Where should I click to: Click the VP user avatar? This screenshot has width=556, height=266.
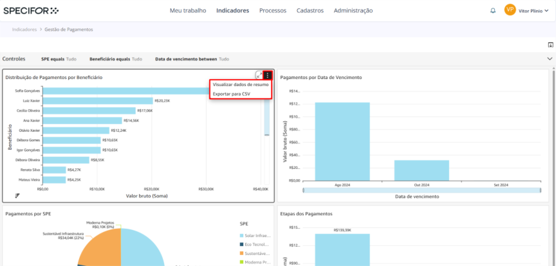pos(510,10)
